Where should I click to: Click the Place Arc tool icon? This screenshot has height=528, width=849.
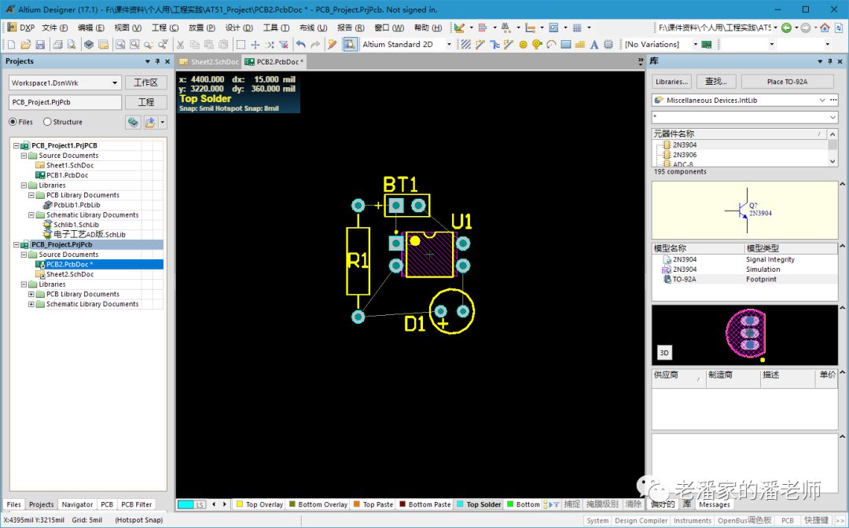click(x=552, y=45)
